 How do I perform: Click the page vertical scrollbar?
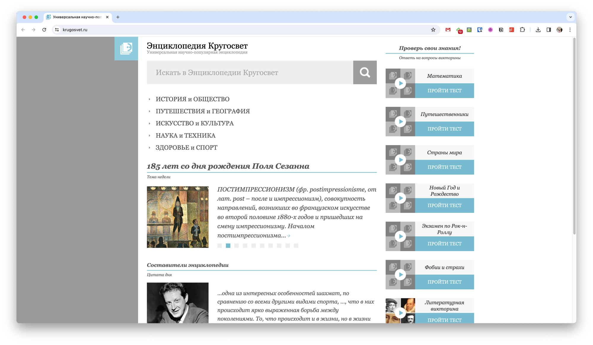[x=574, y=136]
